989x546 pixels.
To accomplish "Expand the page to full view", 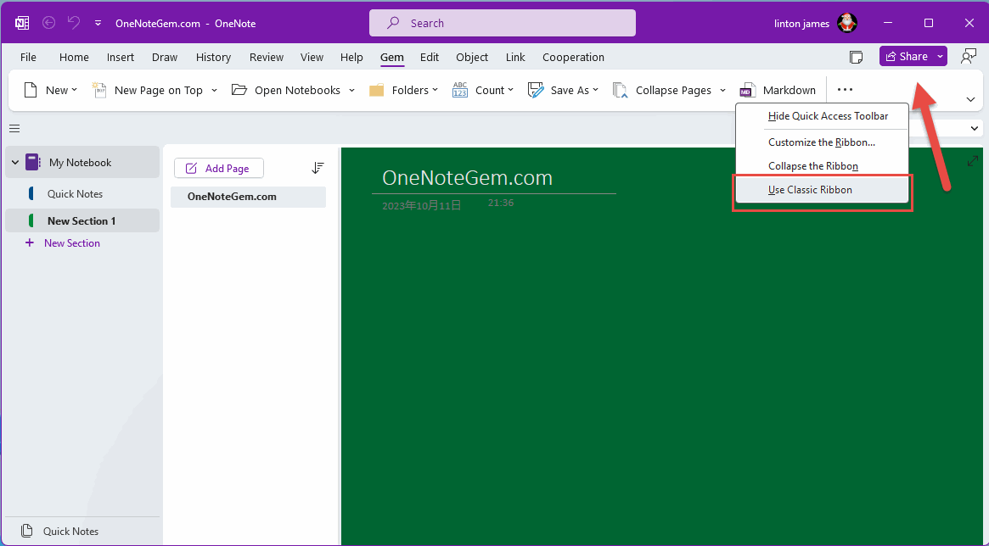I will [972, 161].
